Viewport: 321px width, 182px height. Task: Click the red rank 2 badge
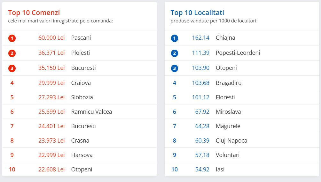[x=12, y=53]
